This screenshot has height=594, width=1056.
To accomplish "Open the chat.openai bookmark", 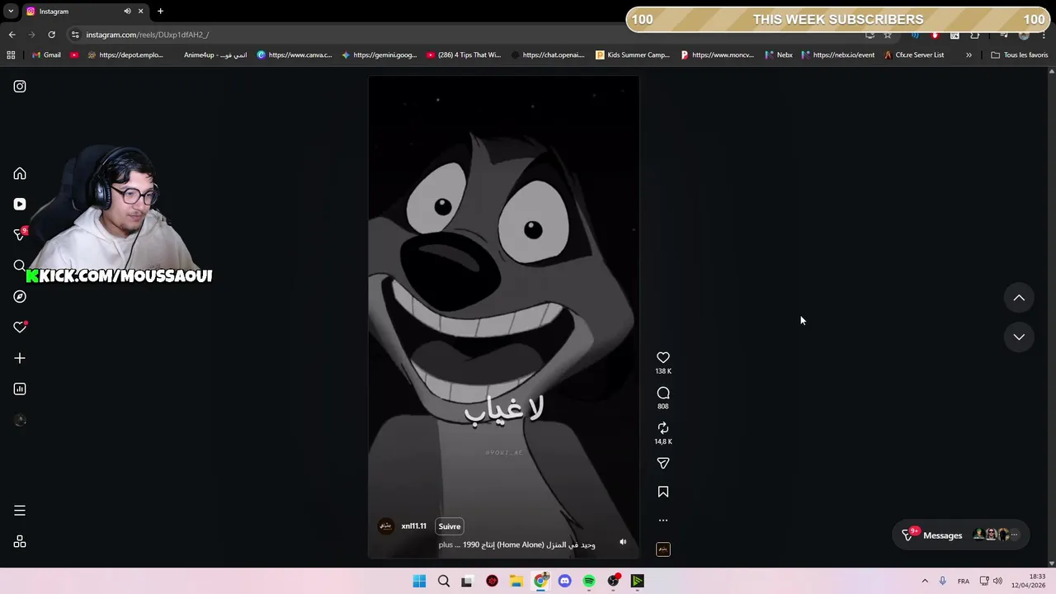I will click(548, 55).
